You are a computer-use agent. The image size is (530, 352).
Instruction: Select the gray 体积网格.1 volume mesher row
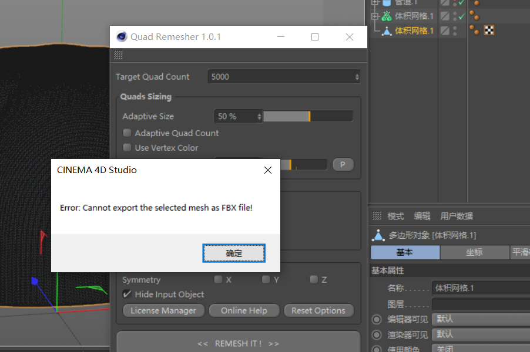414,16
